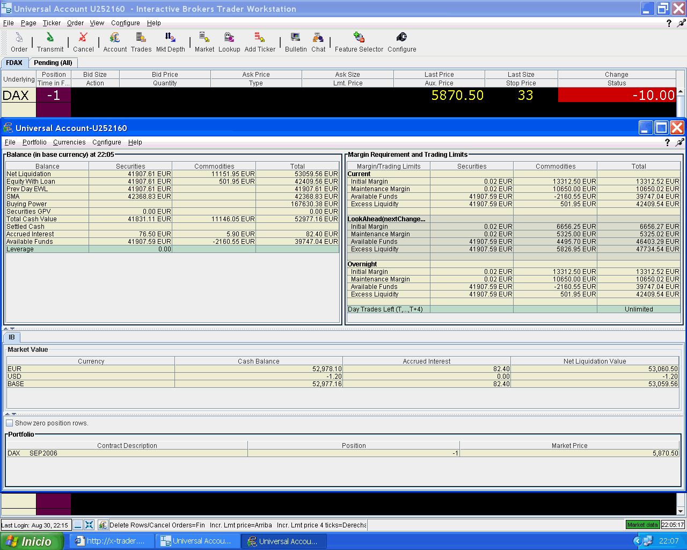This screenshot has height=550, width=687.
Task: Expand panel using down arrow above IB tab
Action: tap(12, 328)
